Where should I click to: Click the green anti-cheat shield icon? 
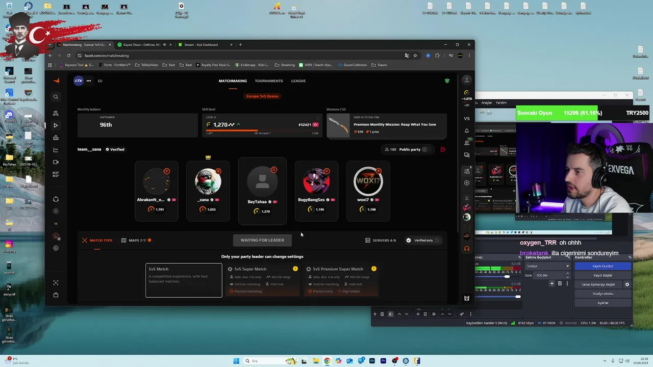point(447,81)
